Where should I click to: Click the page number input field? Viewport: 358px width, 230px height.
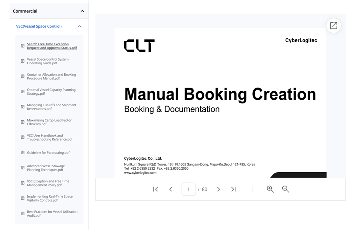[x=188, y=189]
